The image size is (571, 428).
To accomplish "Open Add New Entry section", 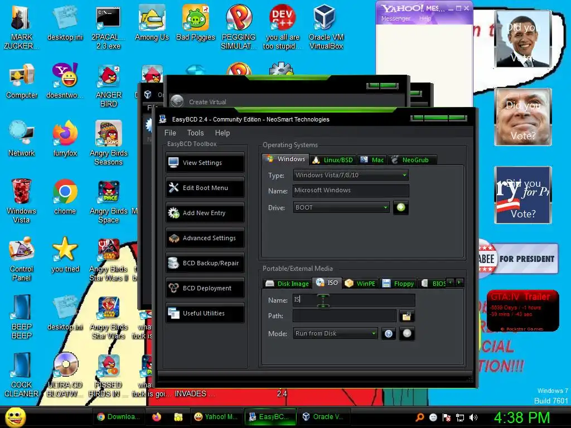I will click(205, 212).
